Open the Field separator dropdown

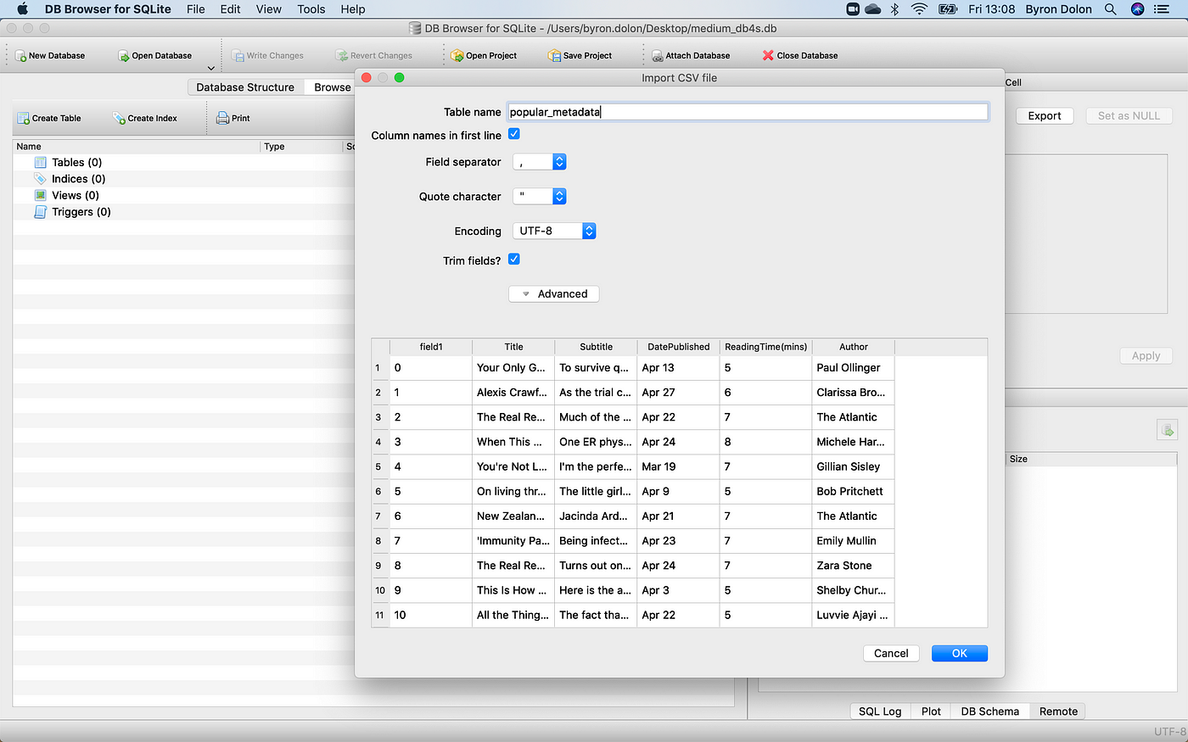coord(540,162)
